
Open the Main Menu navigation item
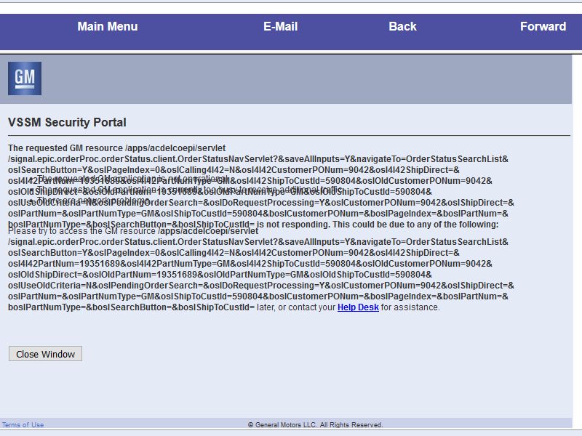click(108, 27)
